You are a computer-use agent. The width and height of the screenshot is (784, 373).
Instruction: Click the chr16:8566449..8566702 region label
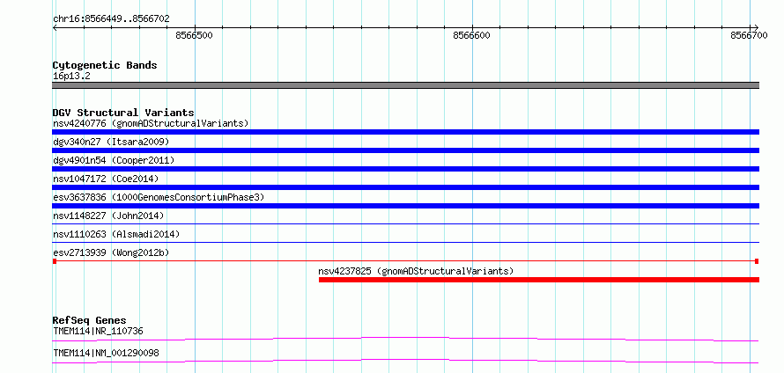(111, 19)
